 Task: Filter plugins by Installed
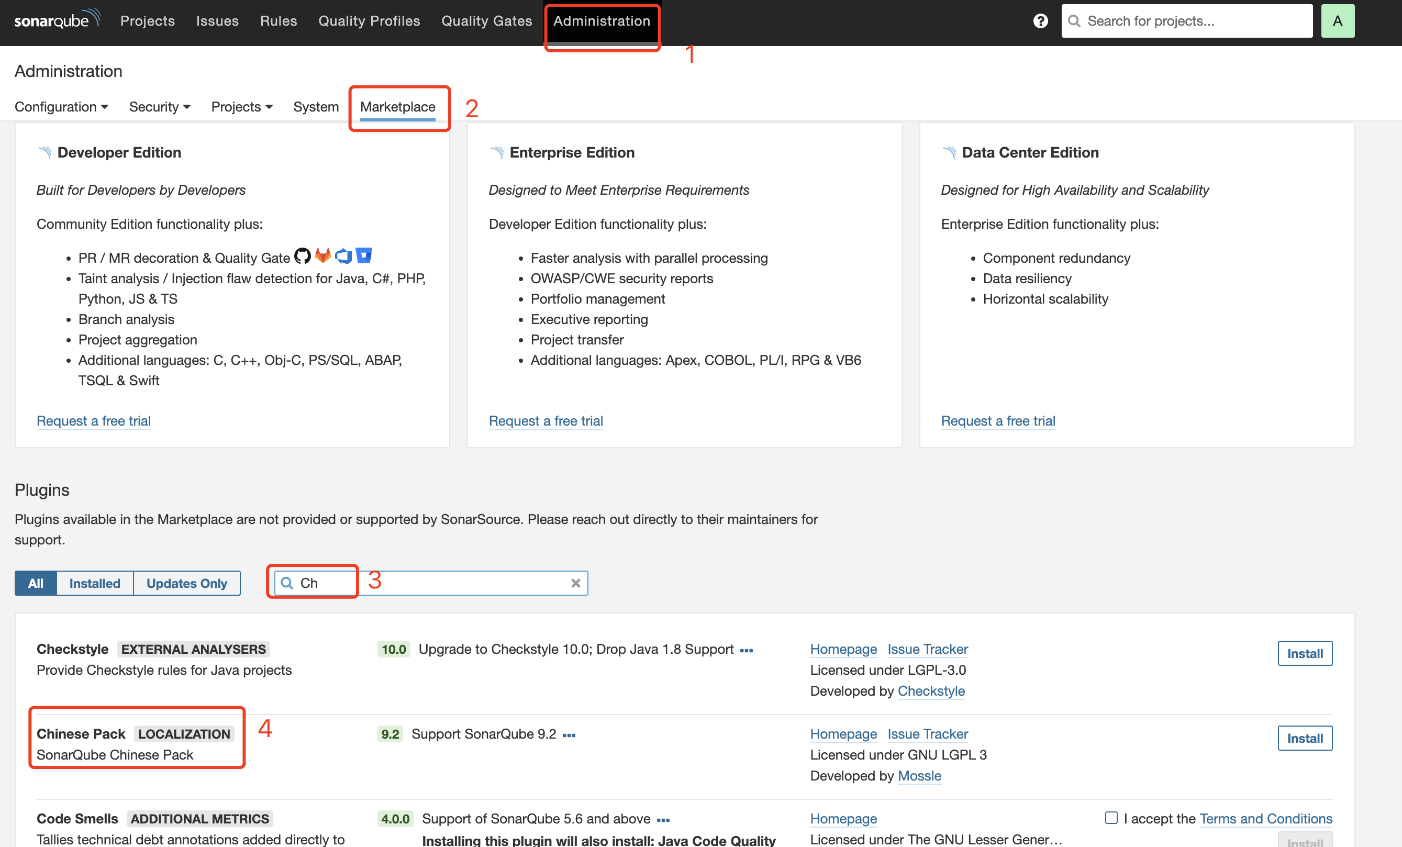95,583
